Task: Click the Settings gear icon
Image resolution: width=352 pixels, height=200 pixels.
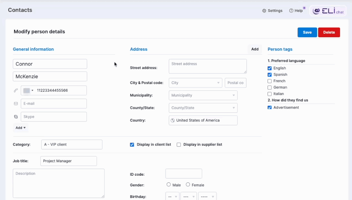Action: [x=264, y=11]
